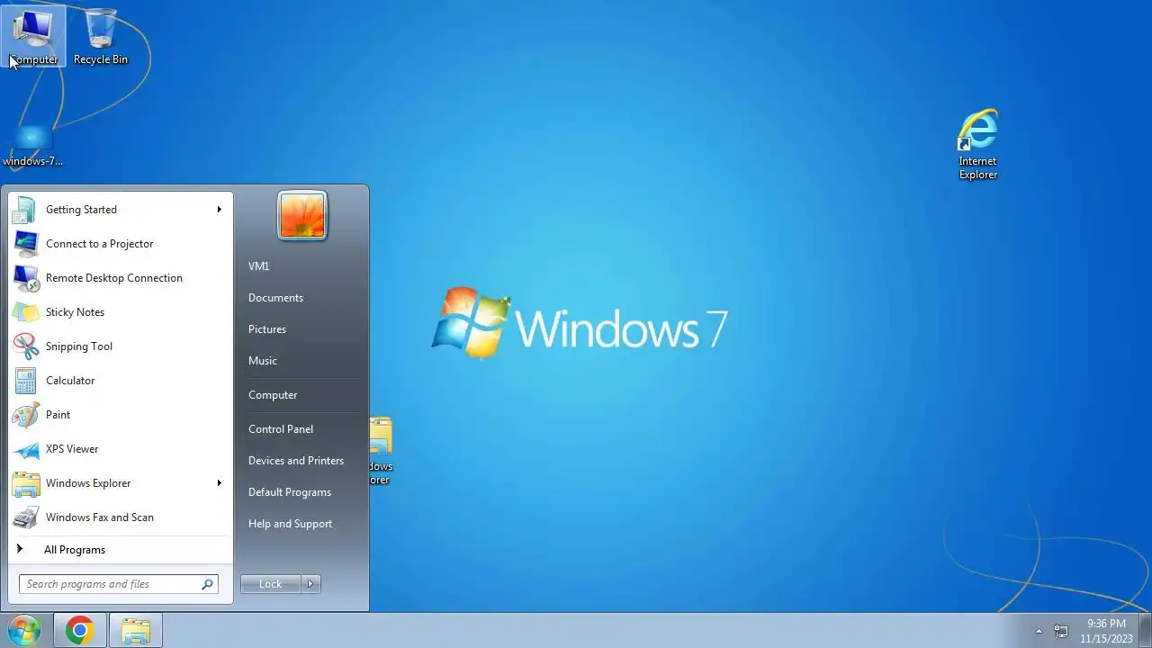Image resolution: width=1152 pixels, height=648 pixels.
Task: Click the Snipping Tool text label
Action: (x=79, y=346)
